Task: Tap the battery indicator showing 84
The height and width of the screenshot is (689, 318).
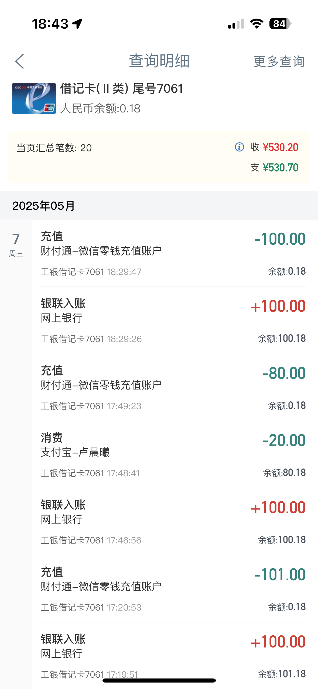Action: 280,24
